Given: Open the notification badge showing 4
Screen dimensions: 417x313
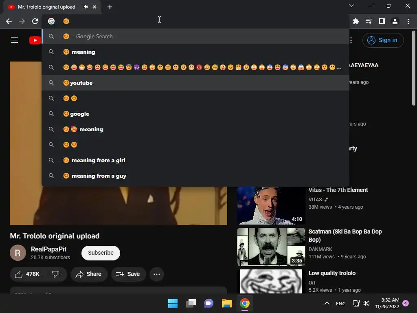Looking at the screenshot, I should click(406, 303).
